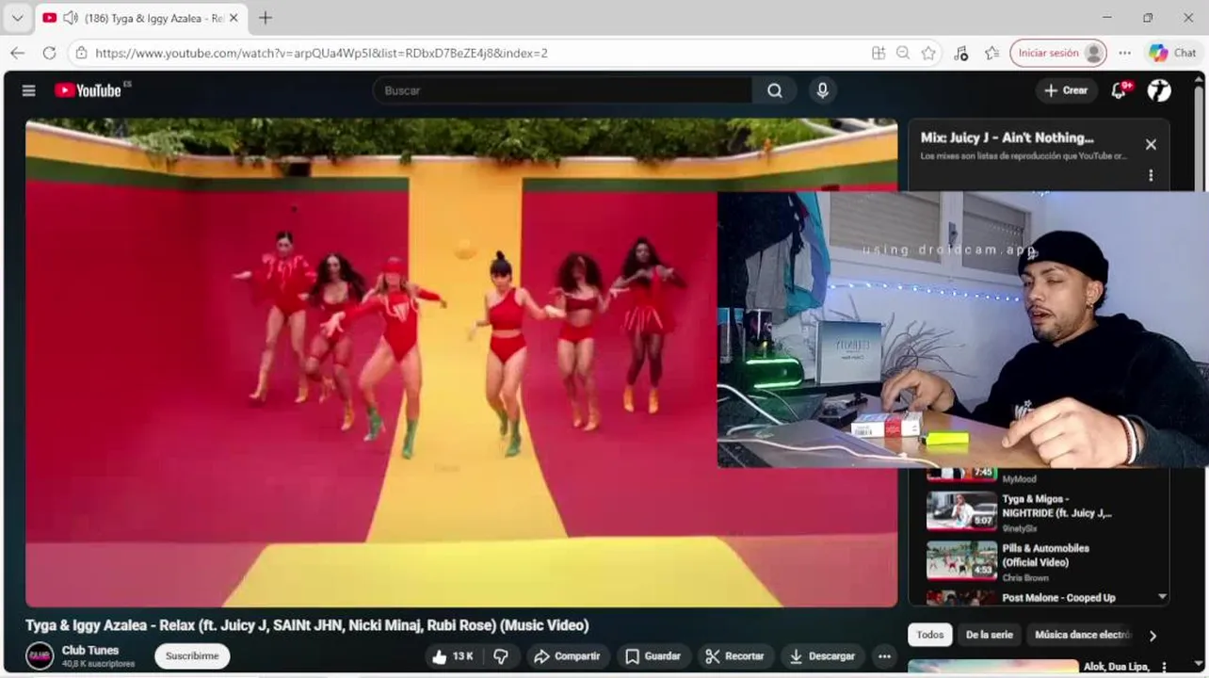Start voice search with the microphone
Image resolution: width=1209 pixels, height=678 pixels.
tap(822, 90)
